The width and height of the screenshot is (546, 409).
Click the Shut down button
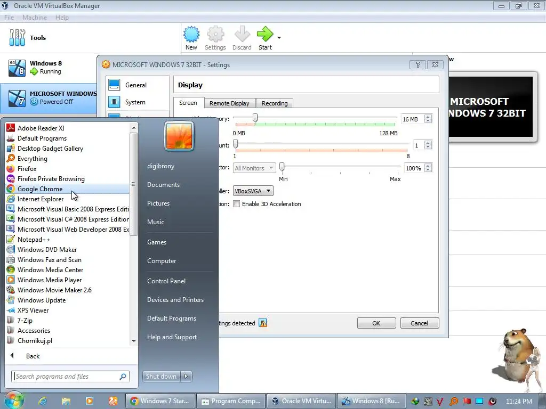coord(161,376)
